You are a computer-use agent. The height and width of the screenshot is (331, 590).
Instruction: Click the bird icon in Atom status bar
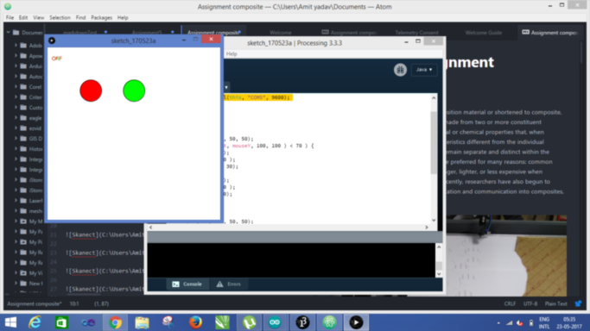[578, 303]
